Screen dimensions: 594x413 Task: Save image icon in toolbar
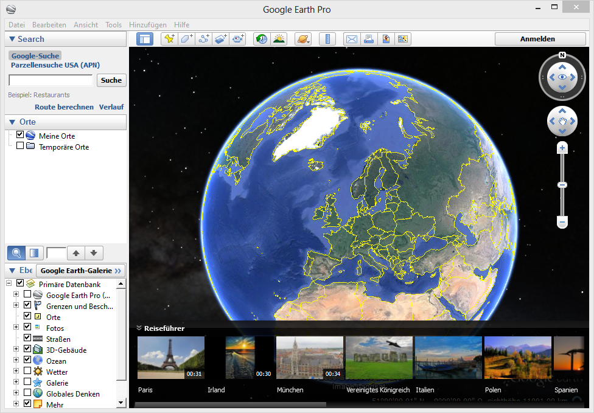[x=403, y=39]
